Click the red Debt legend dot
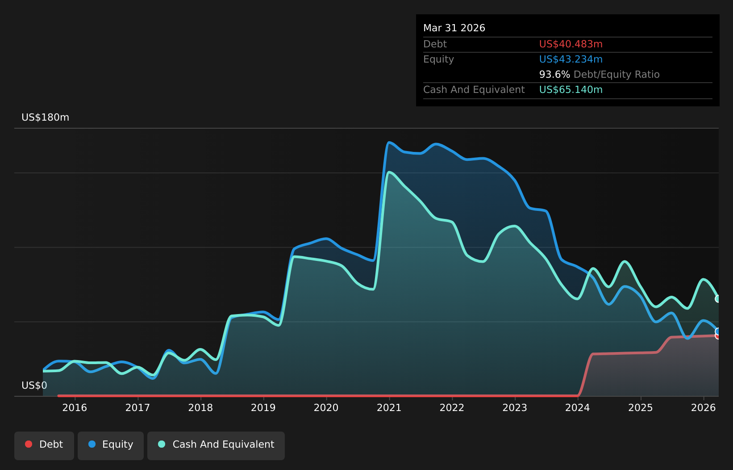 coord(29,444)
